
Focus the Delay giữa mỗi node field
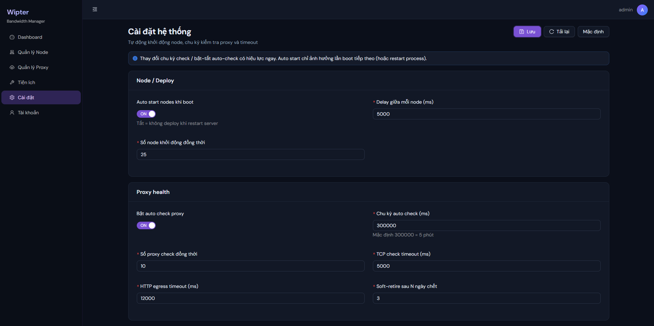[487, 114]
